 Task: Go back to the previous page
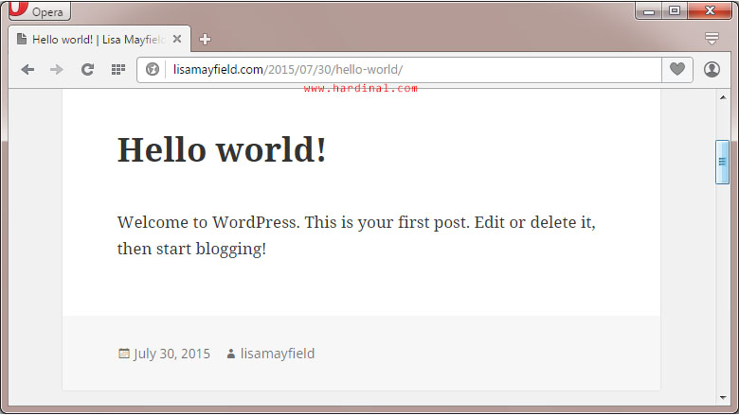click(27, 70)
